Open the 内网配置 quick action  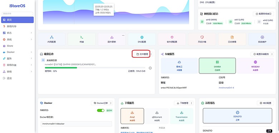(x=52, y=39)
